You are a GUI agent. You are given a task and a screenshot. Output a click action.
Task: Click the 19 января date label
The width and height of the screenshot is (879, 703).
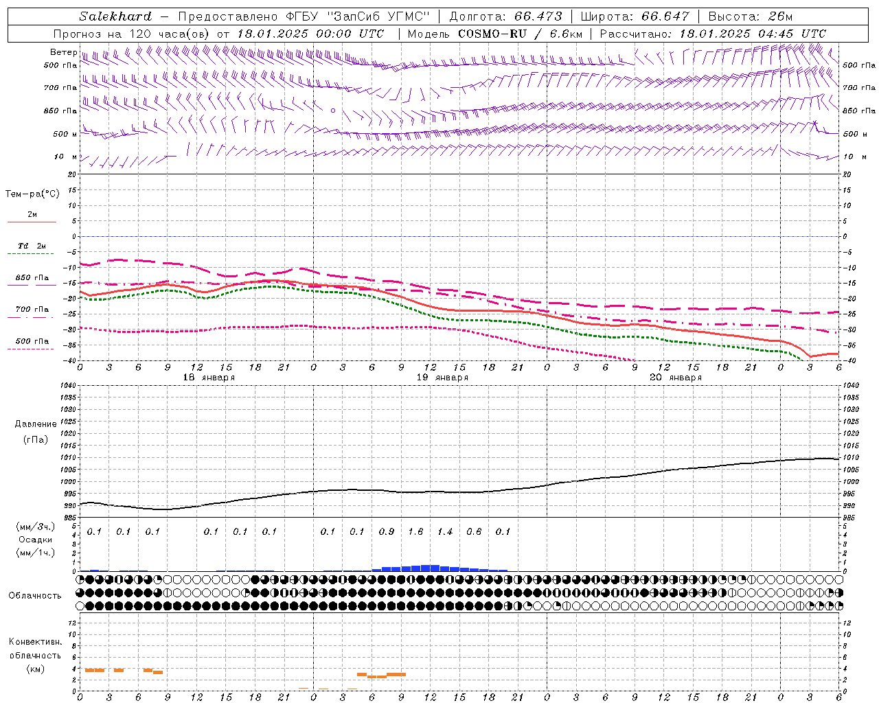coord(442,378)
